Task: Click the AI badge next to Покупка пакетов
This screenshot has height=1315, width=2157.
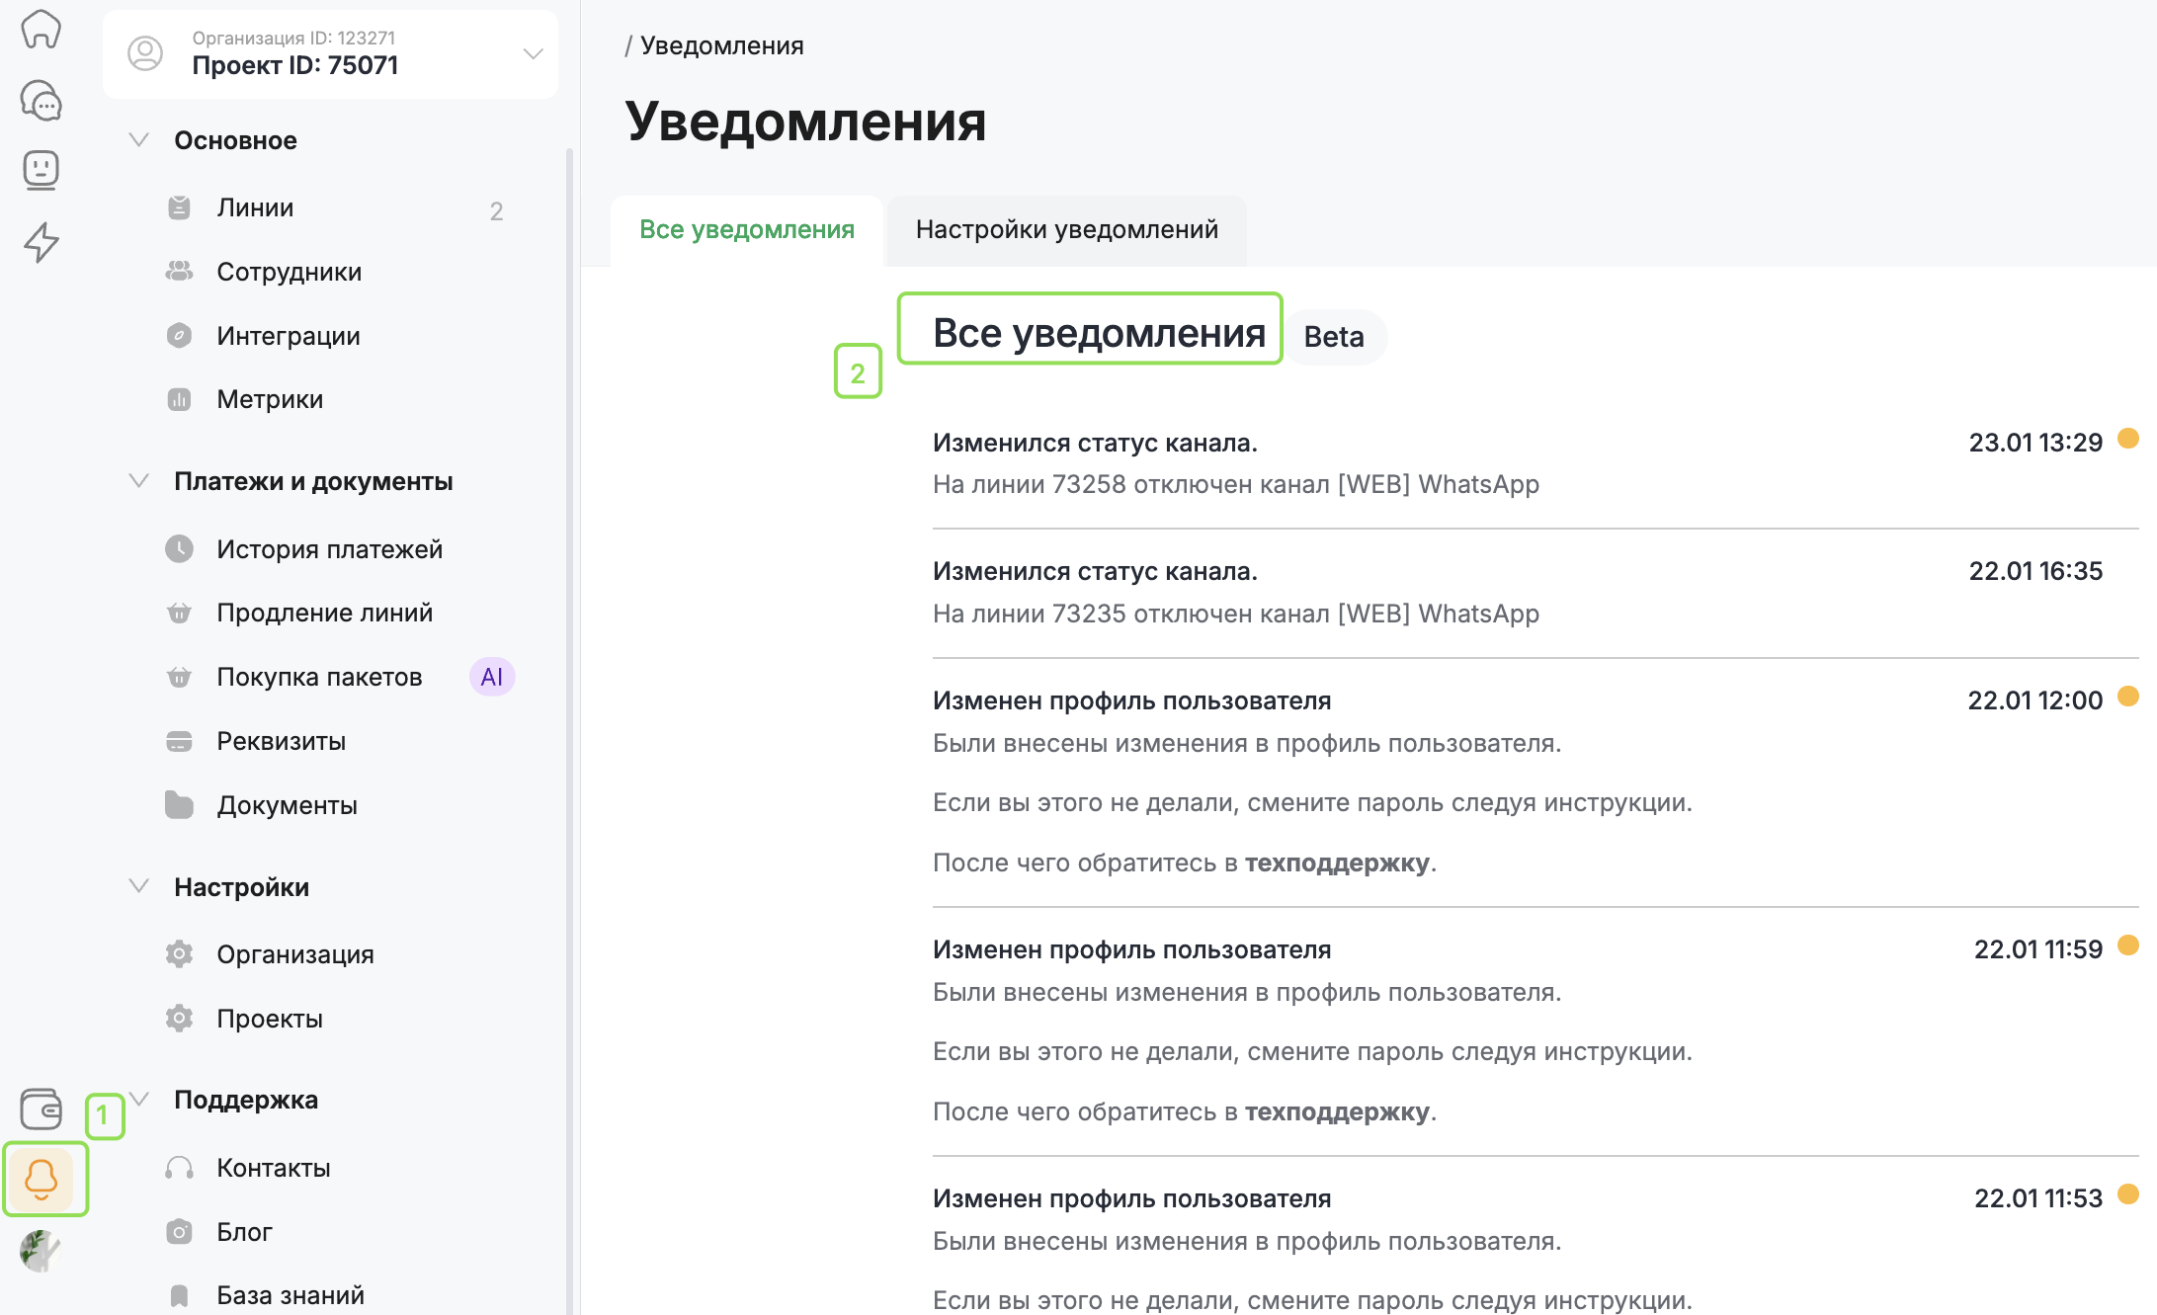Action: [x=491, y=677]
